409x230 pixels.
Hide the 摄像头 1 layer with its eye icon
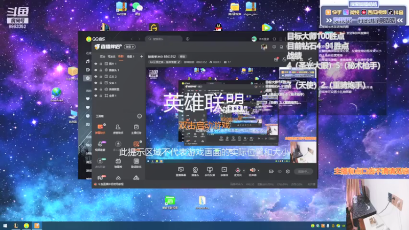coord(96,70)
